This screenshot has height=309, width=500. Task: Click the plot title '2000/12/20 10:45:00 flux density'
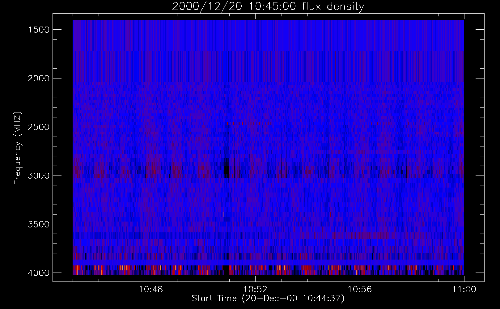point(268,6)
